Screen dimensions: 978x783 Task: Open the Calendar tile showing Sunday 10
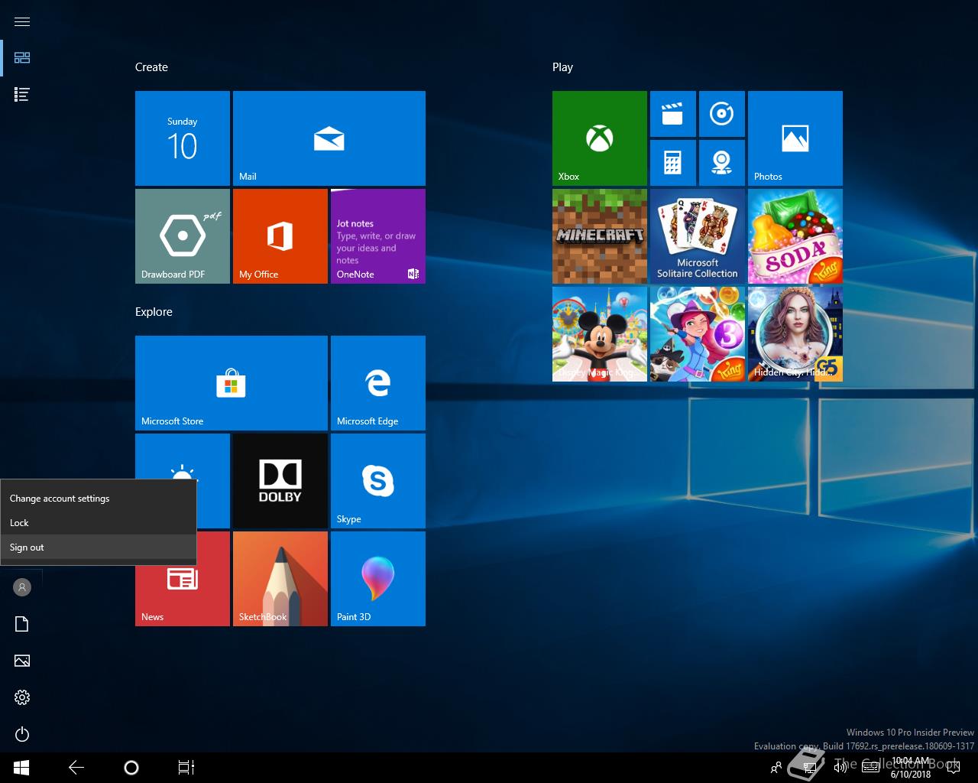183,138
